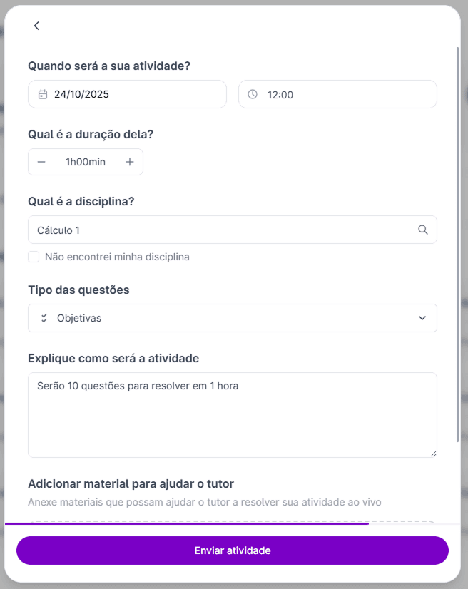Click the resize grip of the description textarea
Viewport: 468px width, 589px height.
tap(433, 452)
